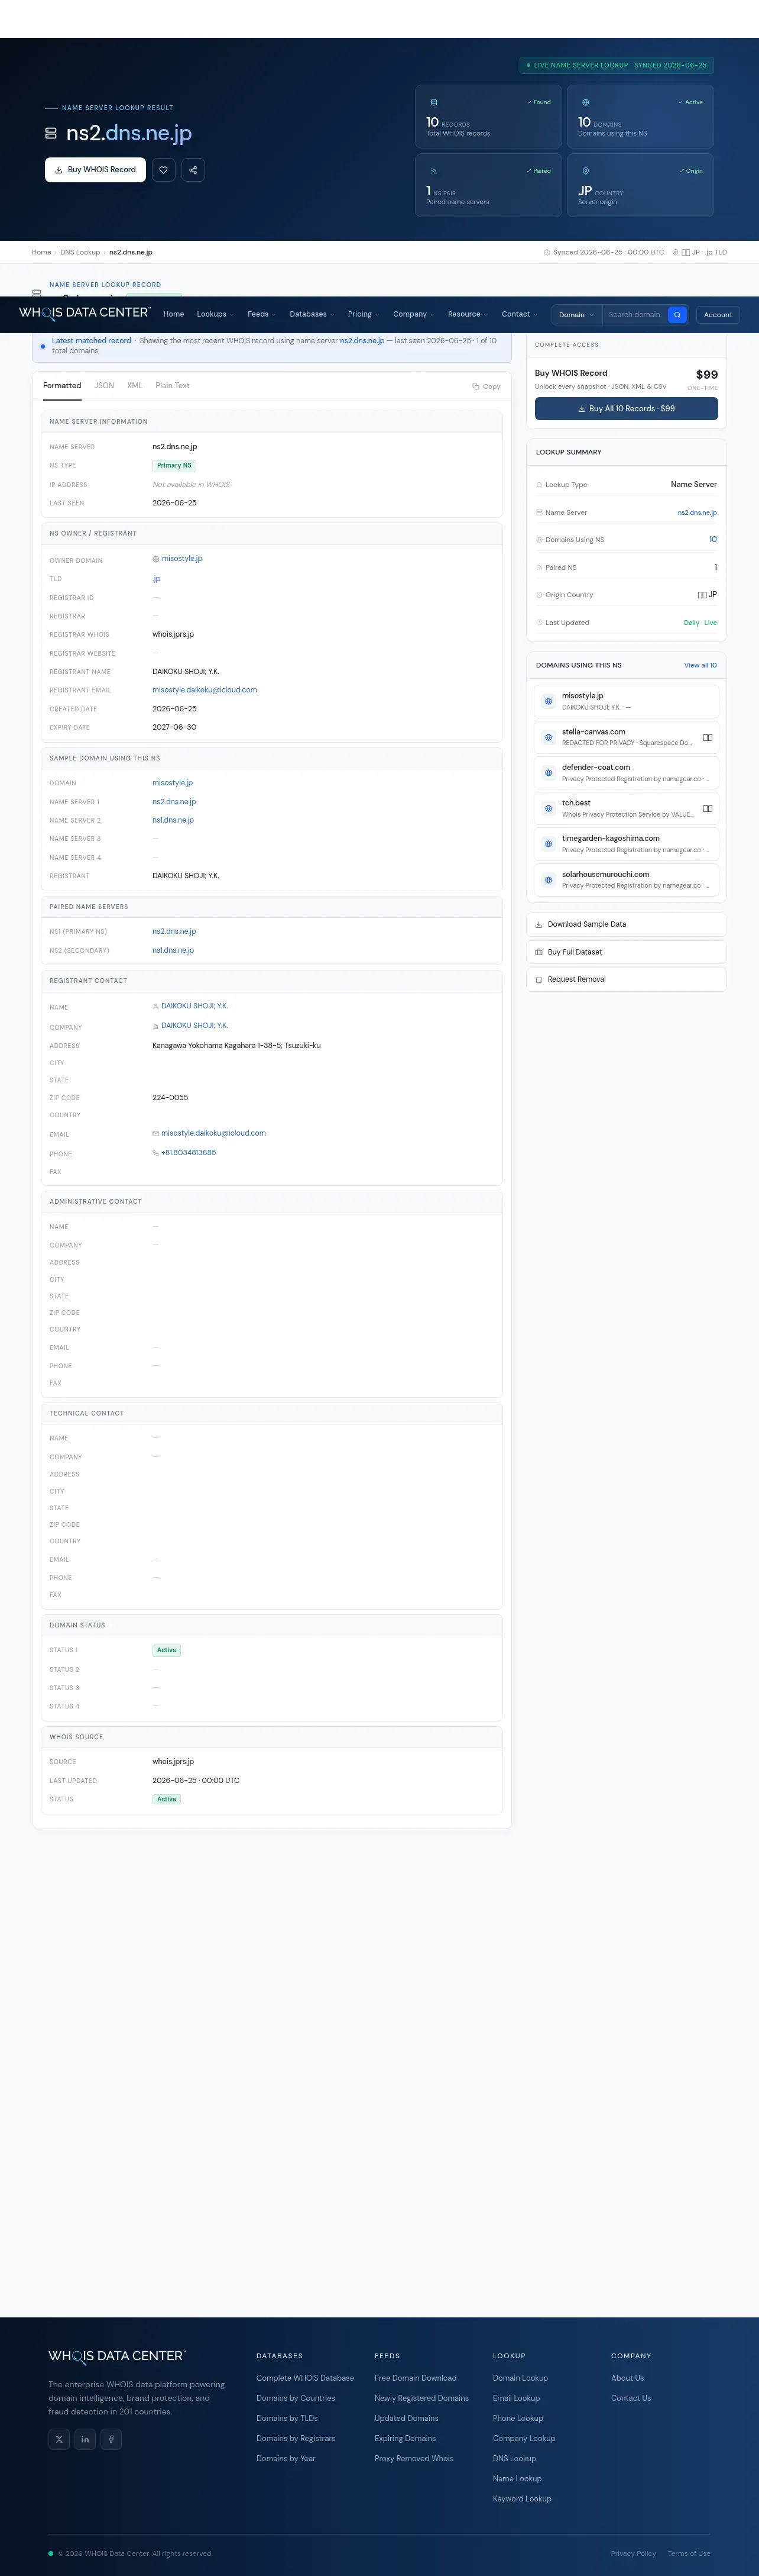This screenshot has height=2576, width=759.
Task: Click the WHOIS Data Center logo in navbar
Action: 84,313
